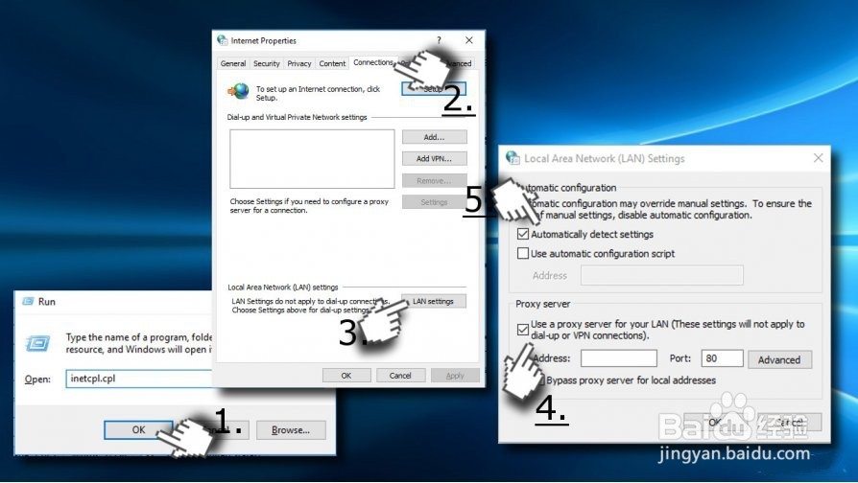Switch to the Privacy tab
This screenshot has height=483, width=858.
click(x=299, y=63)
